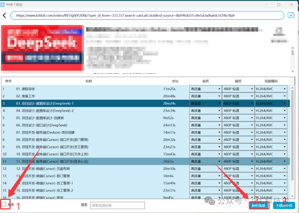Open 视频编码 dropdown for 07. 项目创建 row

click(x=271, y=132)
